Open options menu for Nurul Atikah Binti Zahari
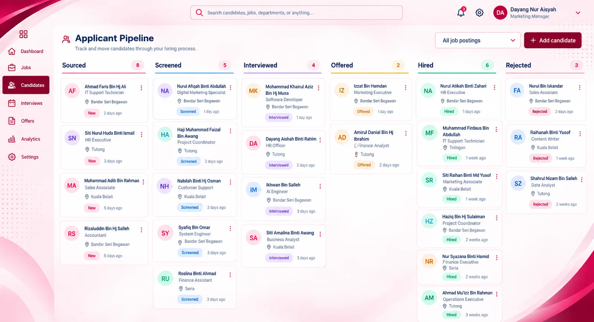The height and width of the screenshot is (322, 594). click(x=495, y=87)
